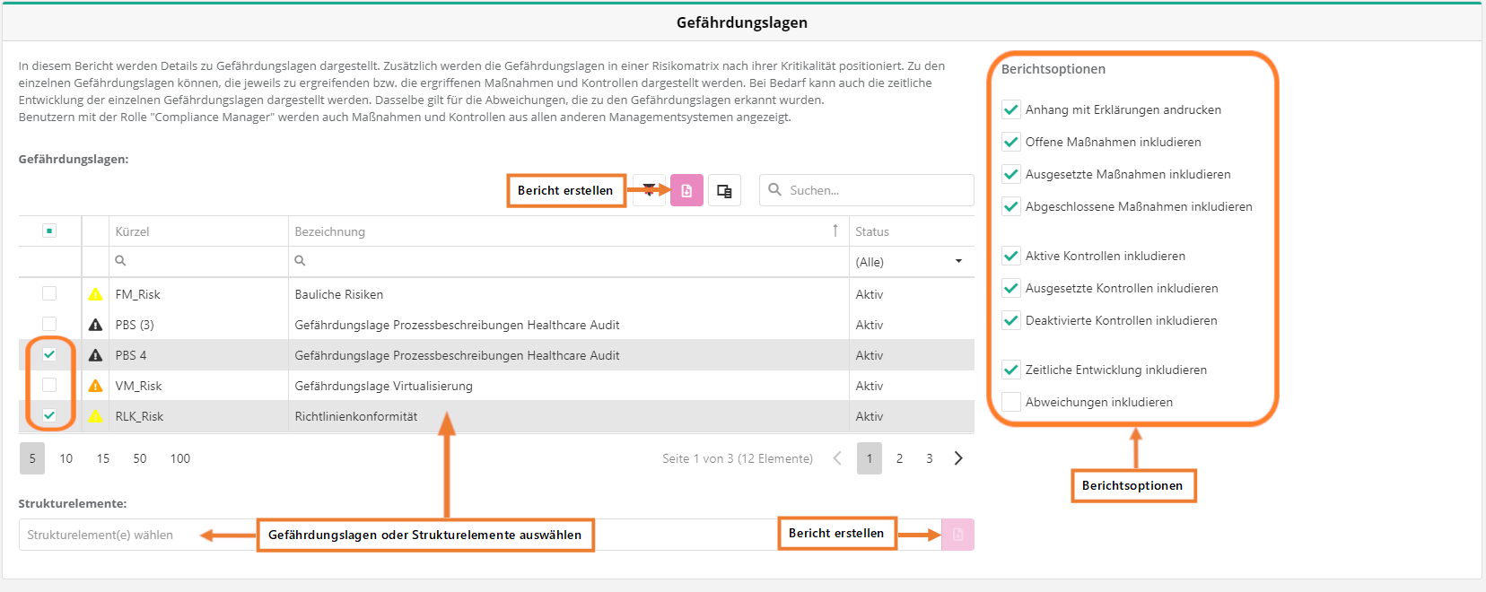1486x592 pixels.
Task: Click the create-report icon beside Strukturelemente field
Action: pos(957,535)
